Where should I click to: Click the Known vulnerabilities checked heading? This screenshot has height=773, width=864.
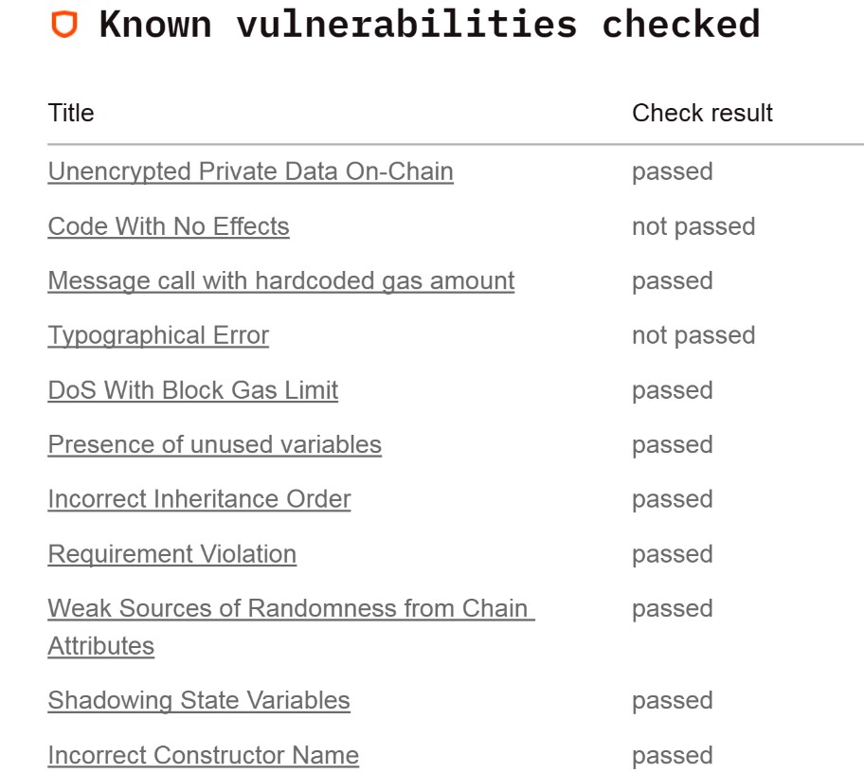429,25
